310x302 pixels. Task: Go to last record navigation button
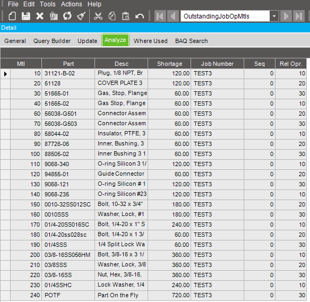coord(299,16)
